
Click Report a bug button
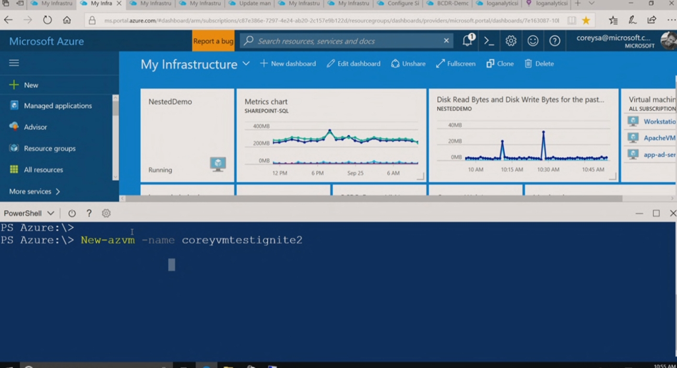213,41
